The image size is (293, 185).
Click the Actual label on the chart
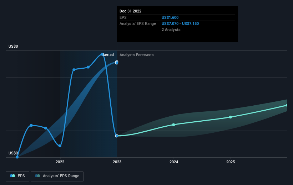click(108, 55)
